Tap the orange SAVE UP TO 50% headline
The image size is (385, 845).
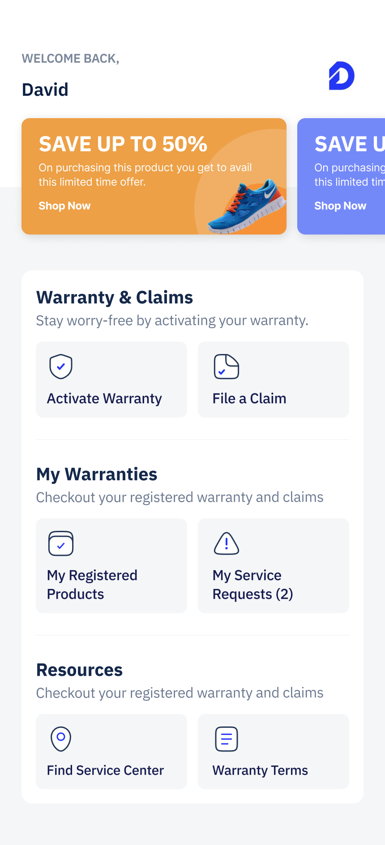[123, 144]
